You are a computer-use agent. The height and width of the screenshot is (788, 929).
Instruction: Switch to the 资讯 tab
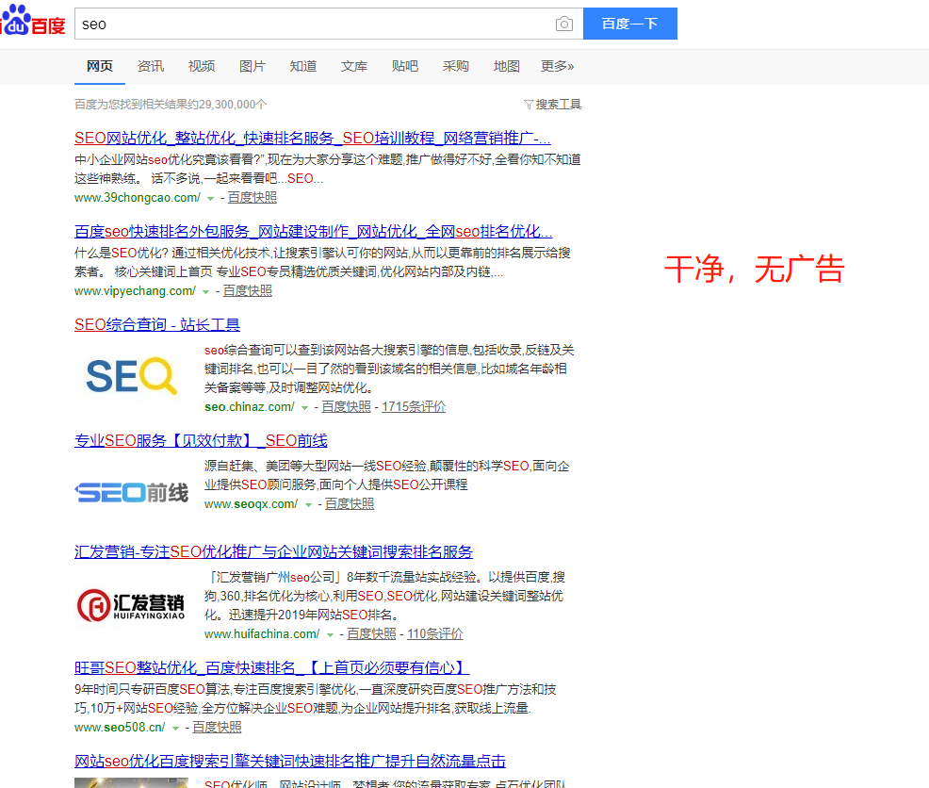pyautogui.click(x=151, y=66)
